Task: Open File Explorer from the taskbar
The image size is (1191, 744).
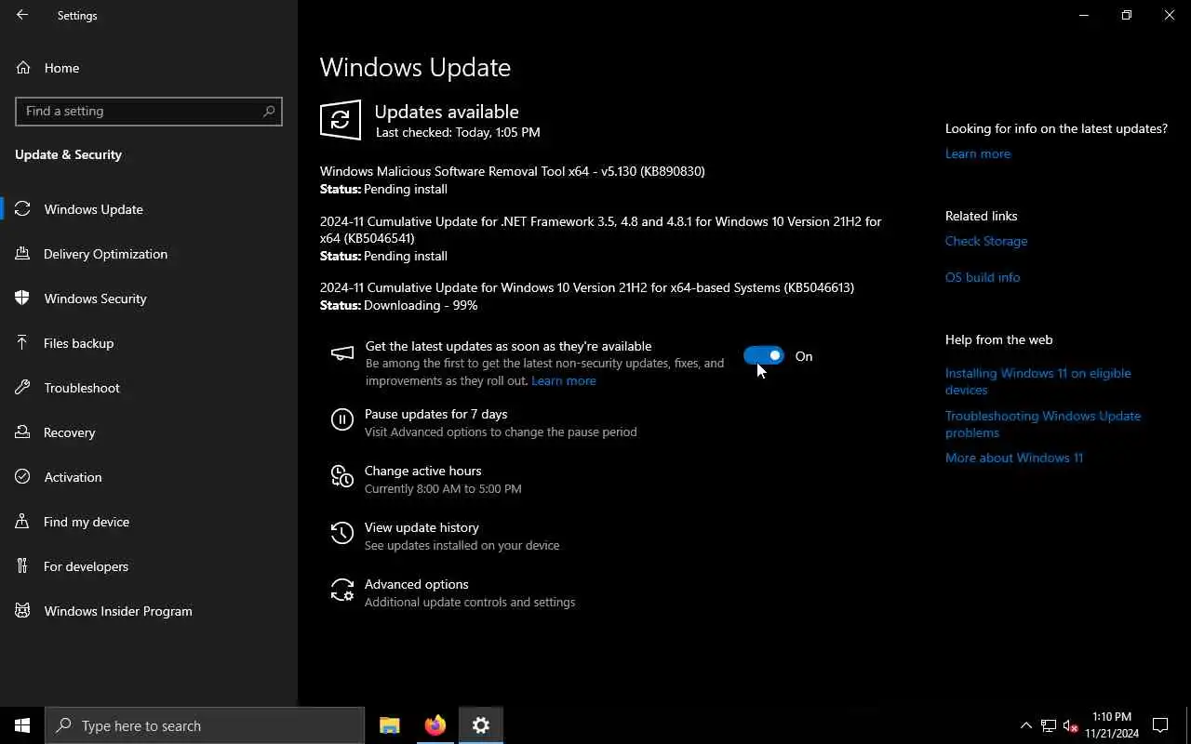Action: point(390,725)
